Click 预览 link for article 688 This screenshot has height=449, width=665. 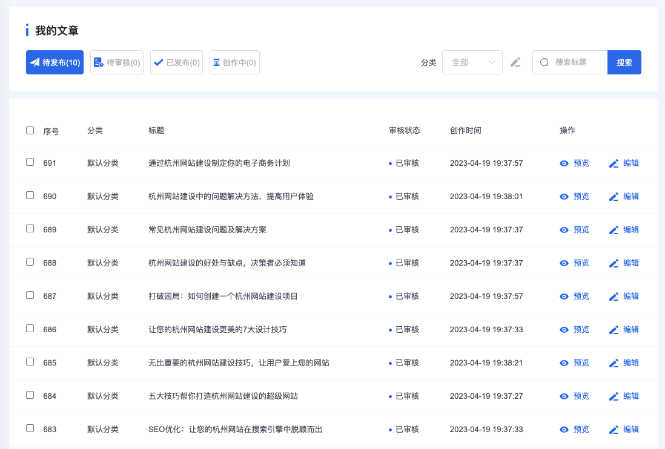click(581, 263)
